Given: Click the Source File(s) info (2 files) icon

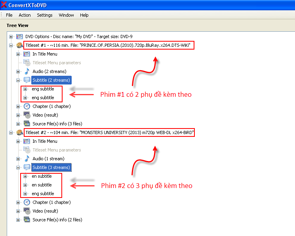Looking at the screenshot, I should click(27, 220).
